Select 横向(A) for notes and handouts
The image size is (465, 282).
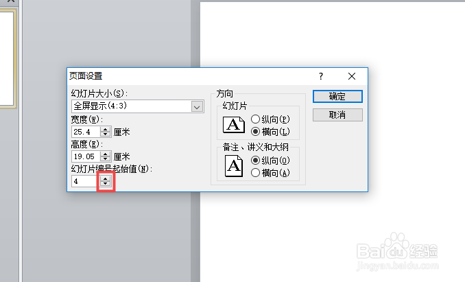click(270, 173)
